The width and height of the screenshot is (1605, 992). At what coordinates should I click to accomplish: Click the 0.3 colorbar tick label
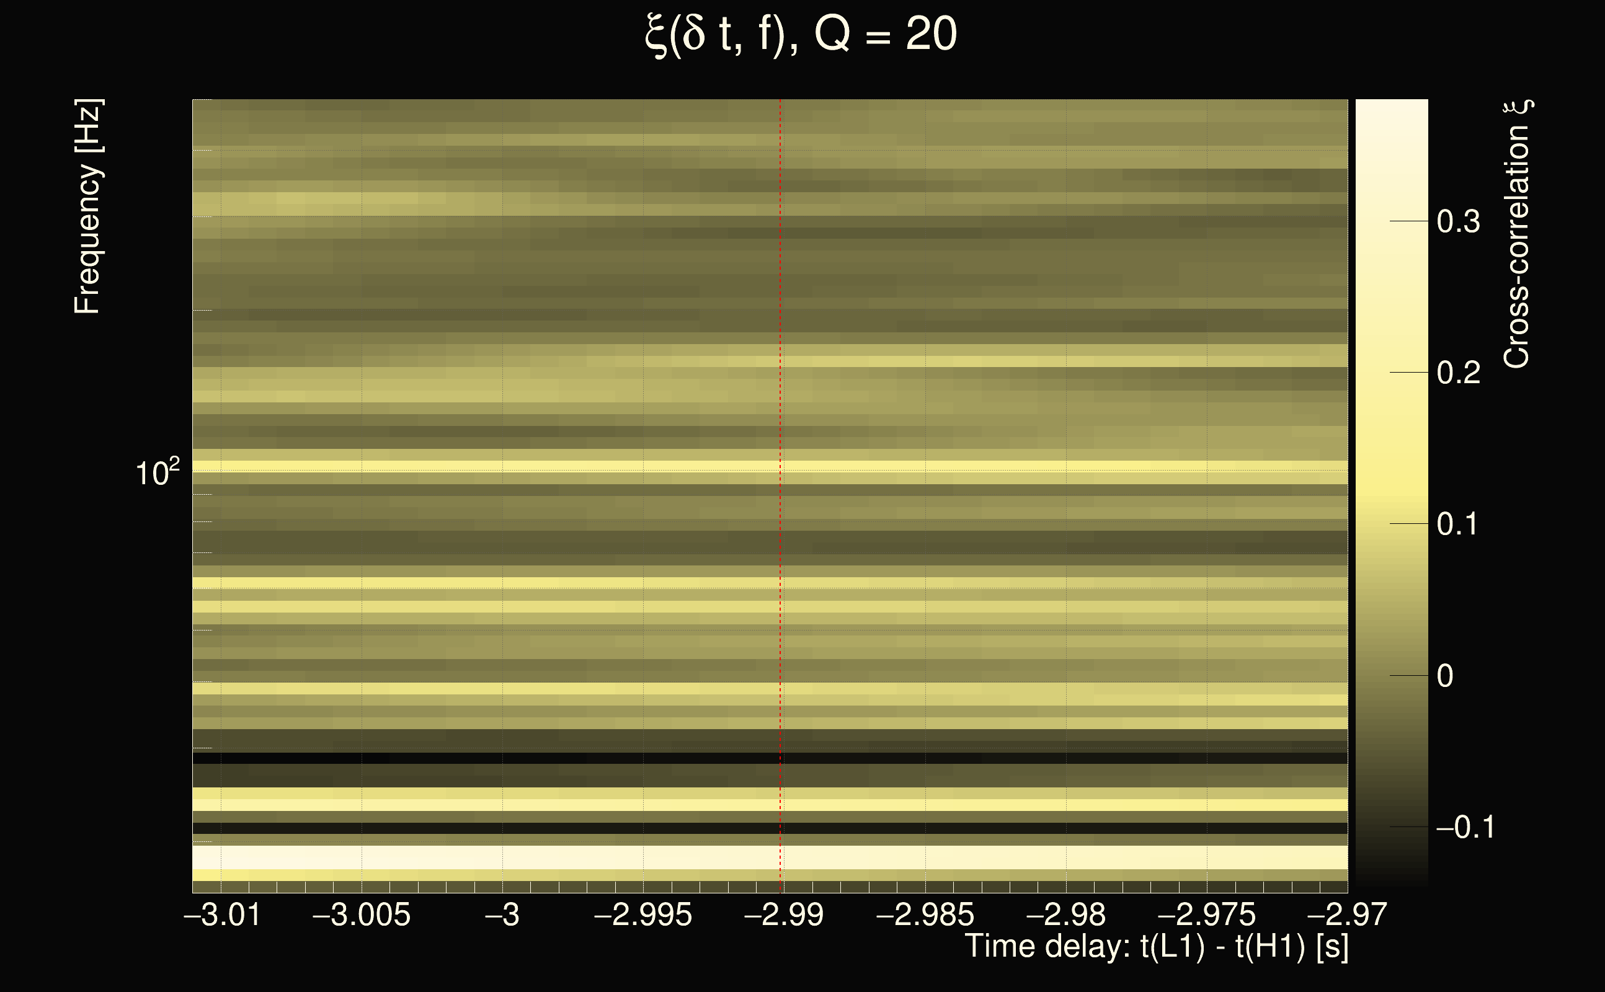1458,222
